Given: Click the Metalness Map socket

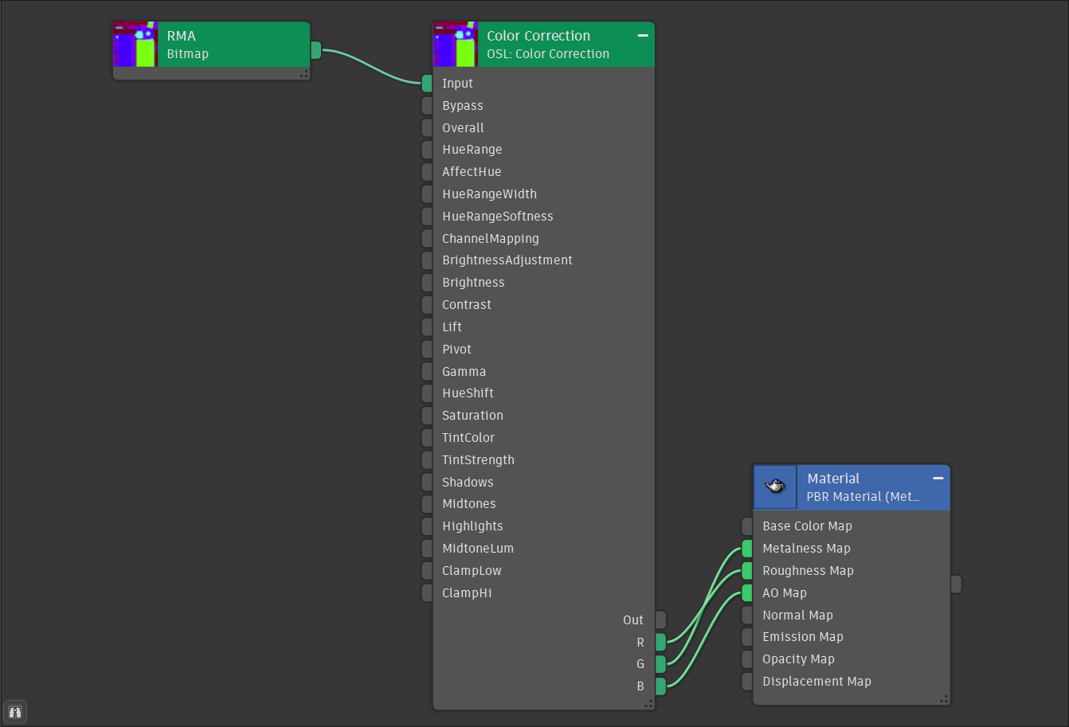Looking at the screenshot, I should 747,548.
